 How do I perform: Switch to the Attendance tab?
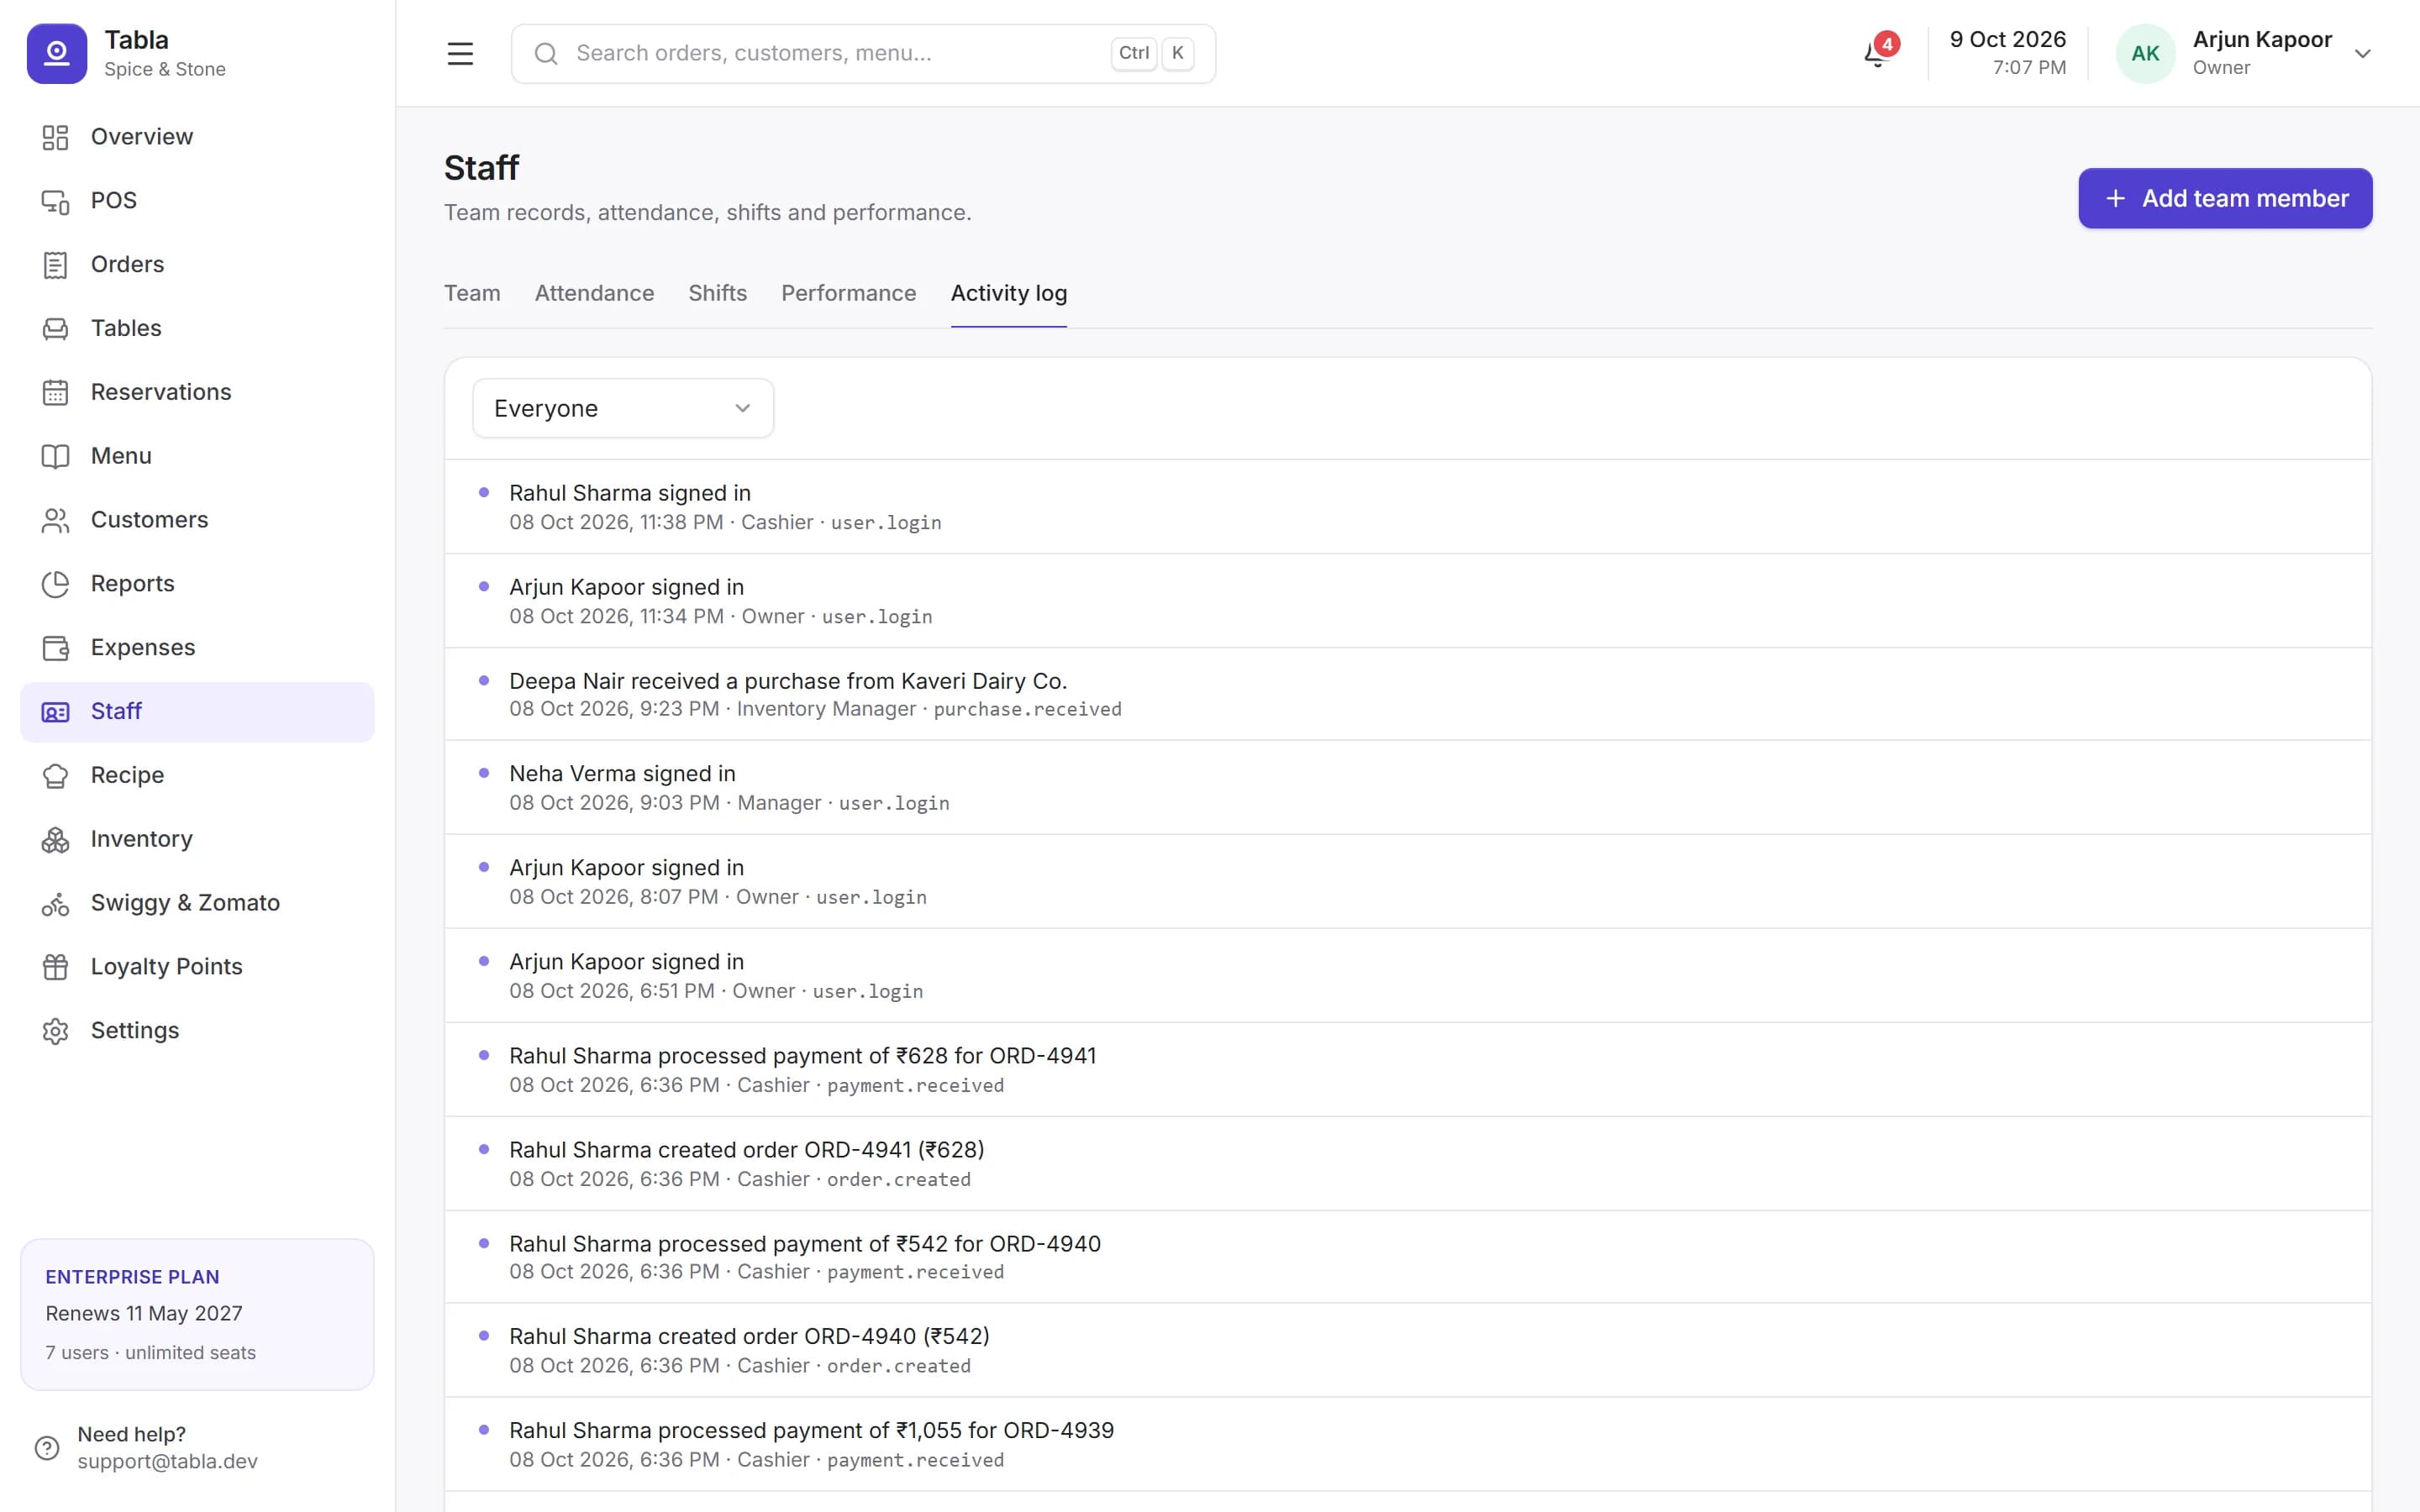coord(594,293)
